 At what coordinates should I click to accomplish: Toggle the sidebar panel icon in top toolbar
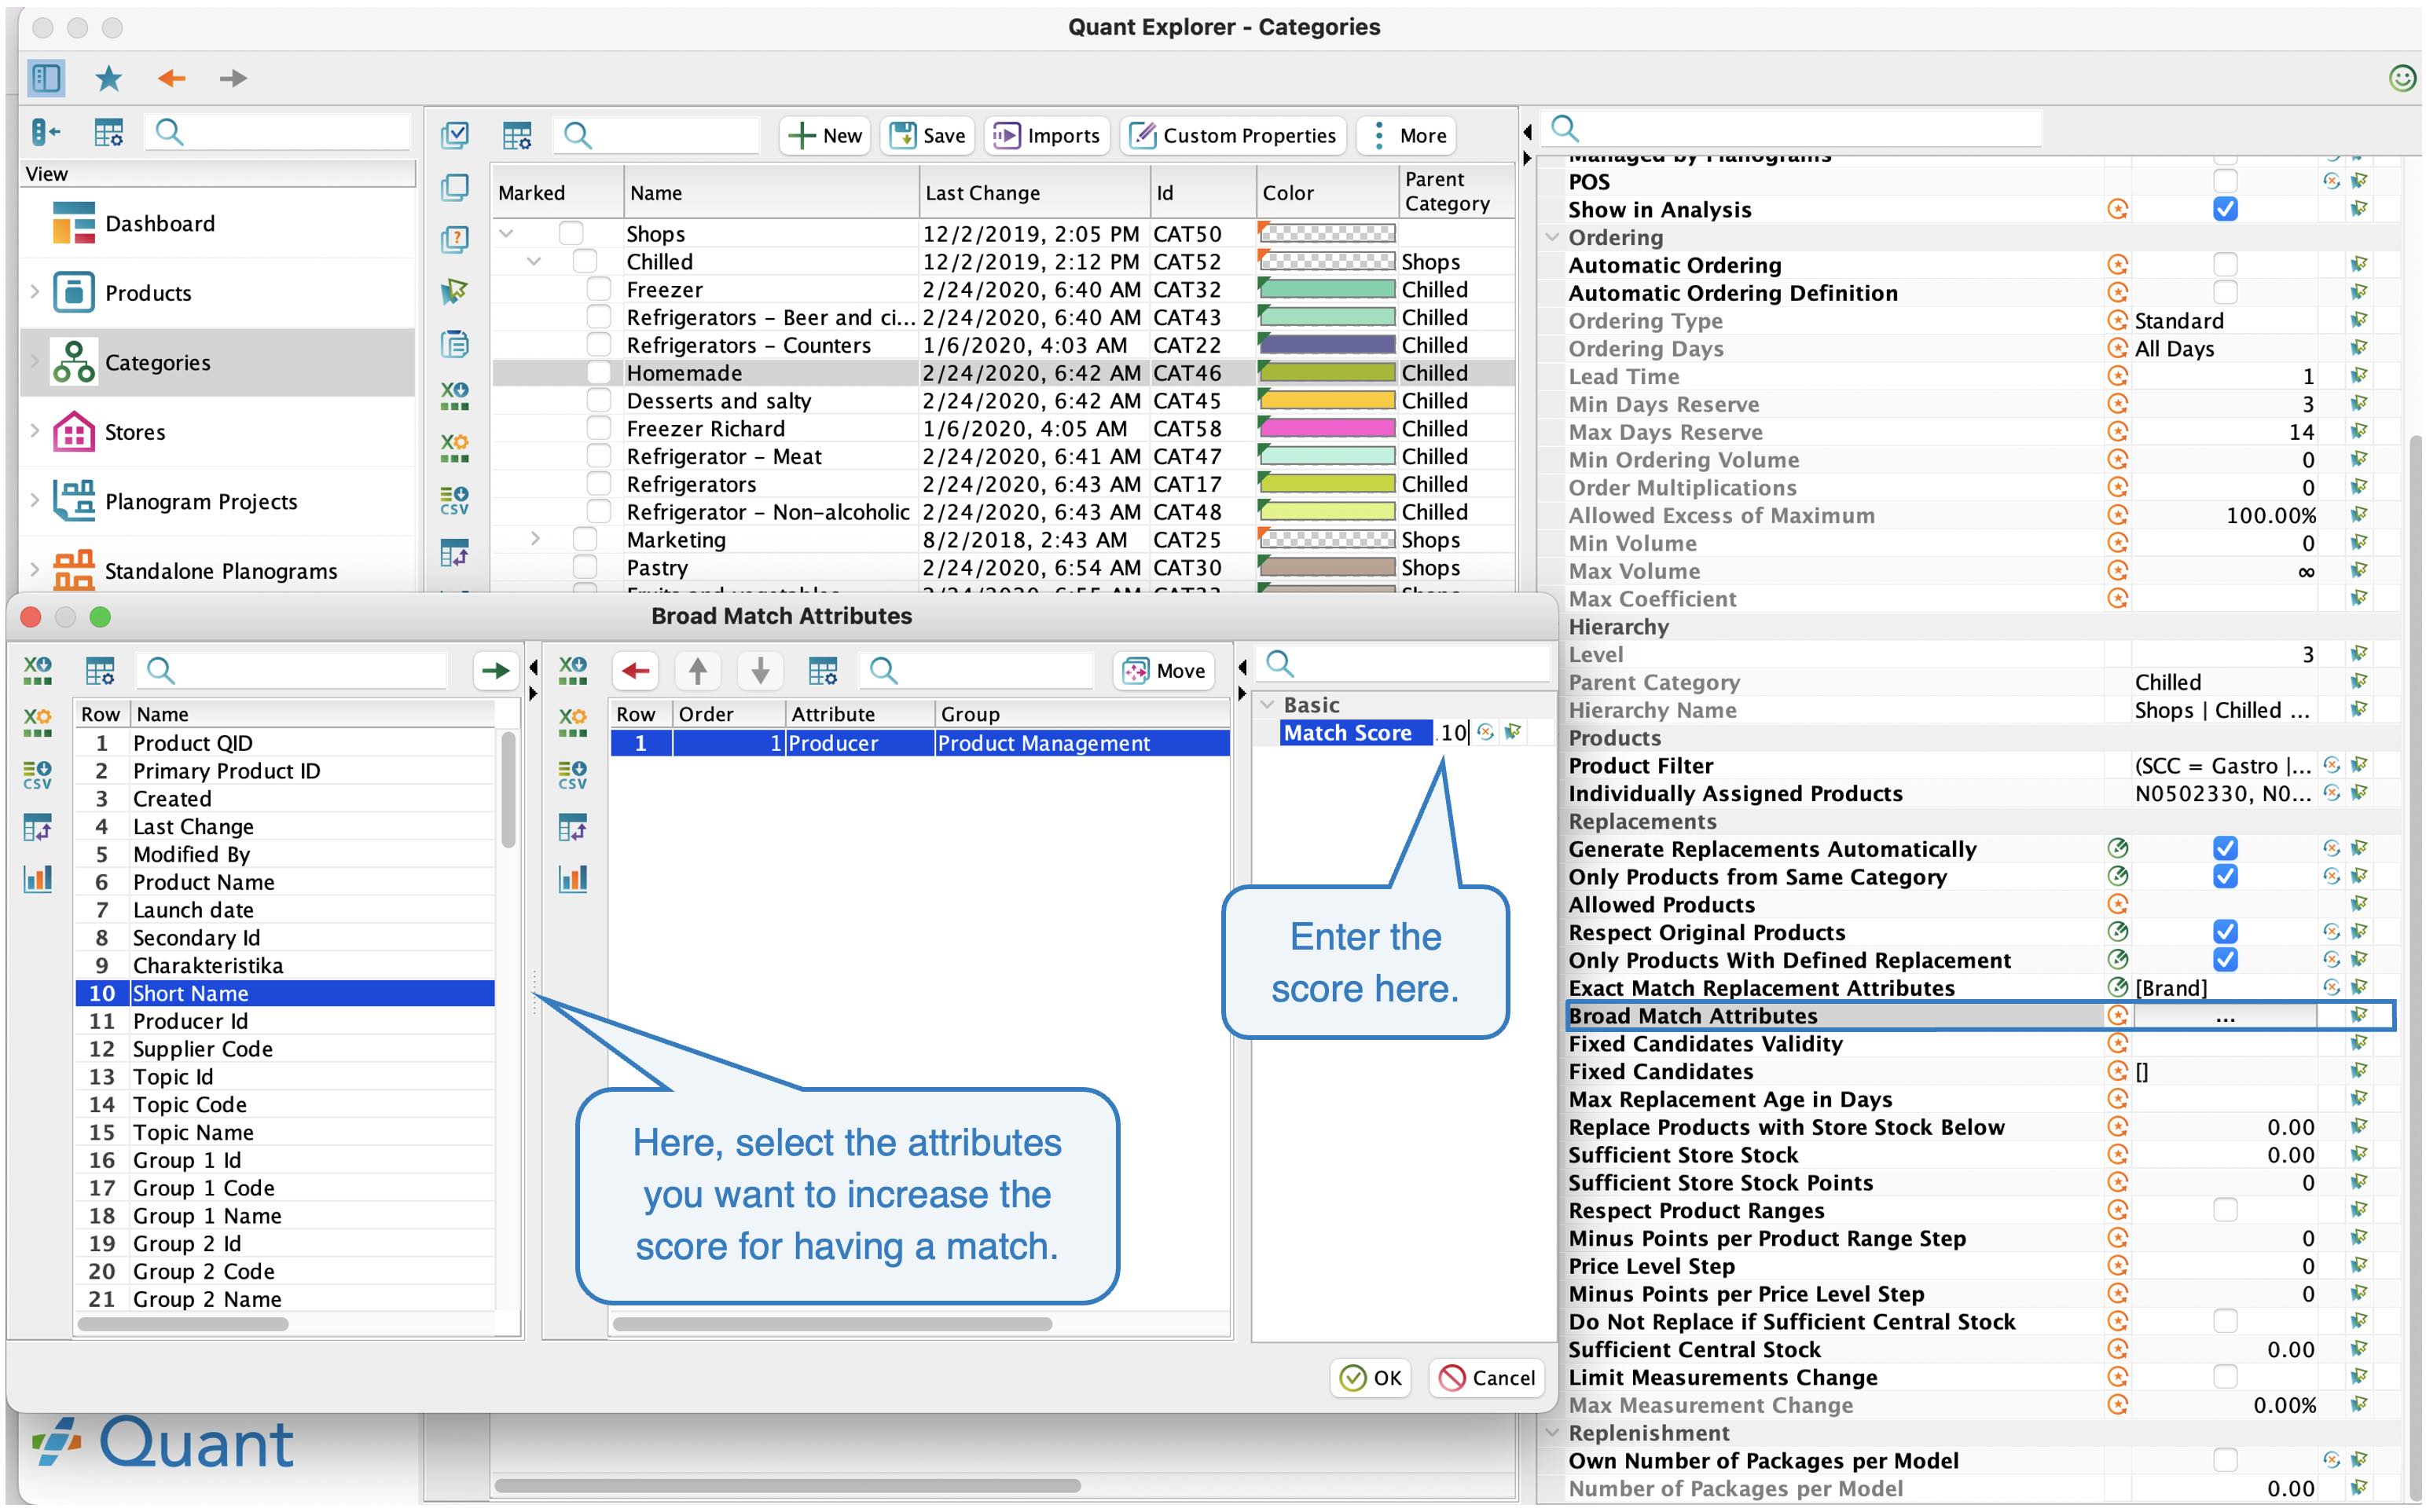(46, 77)
